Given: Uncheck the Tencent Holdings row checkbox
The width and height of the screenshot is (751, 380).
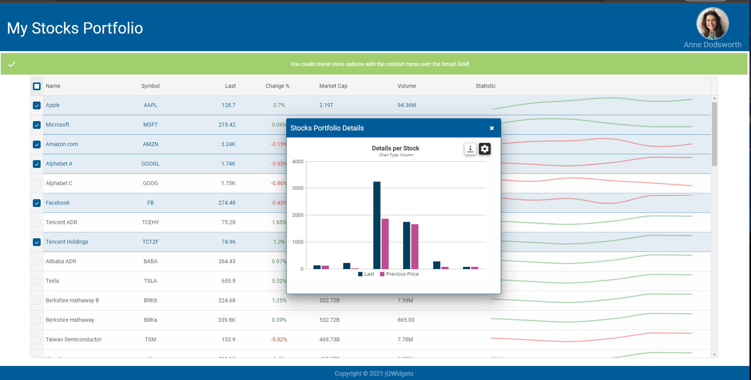Looking at the screenshot, I should click(37, 242).
